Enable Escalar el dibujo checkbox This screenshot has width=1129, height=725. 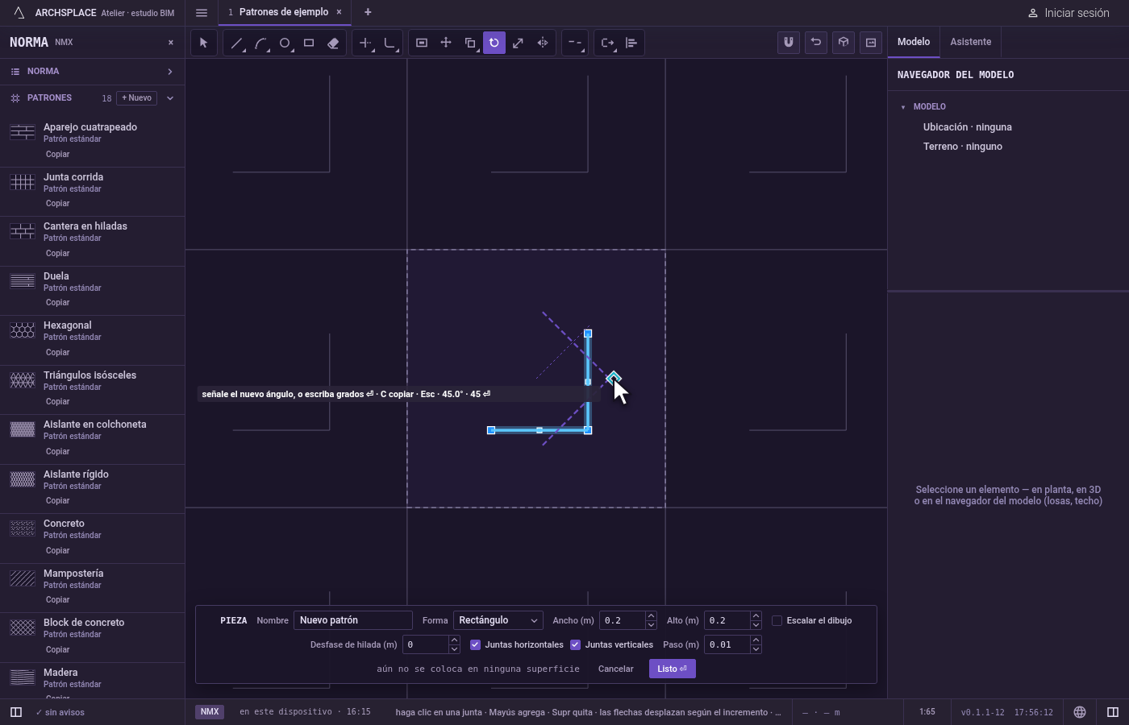tap(777, 620)
